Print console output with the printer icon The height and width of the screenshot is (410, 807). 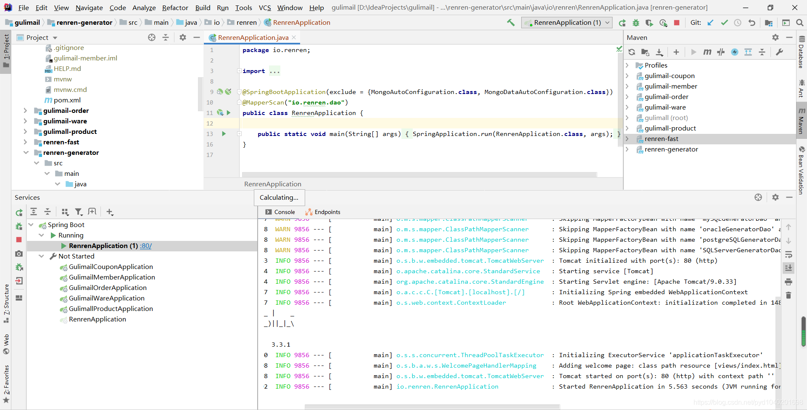[789, 282]
